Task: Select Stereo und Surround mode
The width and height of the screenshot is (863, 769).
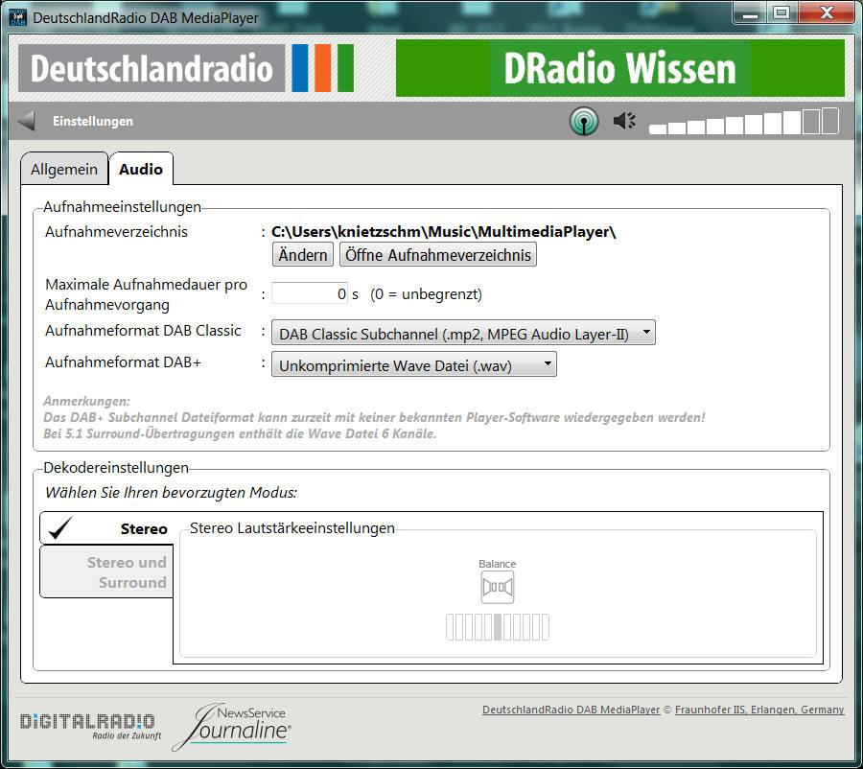Action: (107, 571)
